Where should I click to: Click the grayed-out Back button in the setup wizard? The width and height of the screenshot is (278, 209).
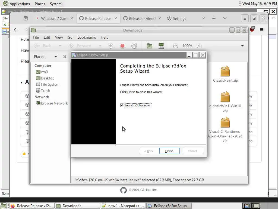click(149, 151)
